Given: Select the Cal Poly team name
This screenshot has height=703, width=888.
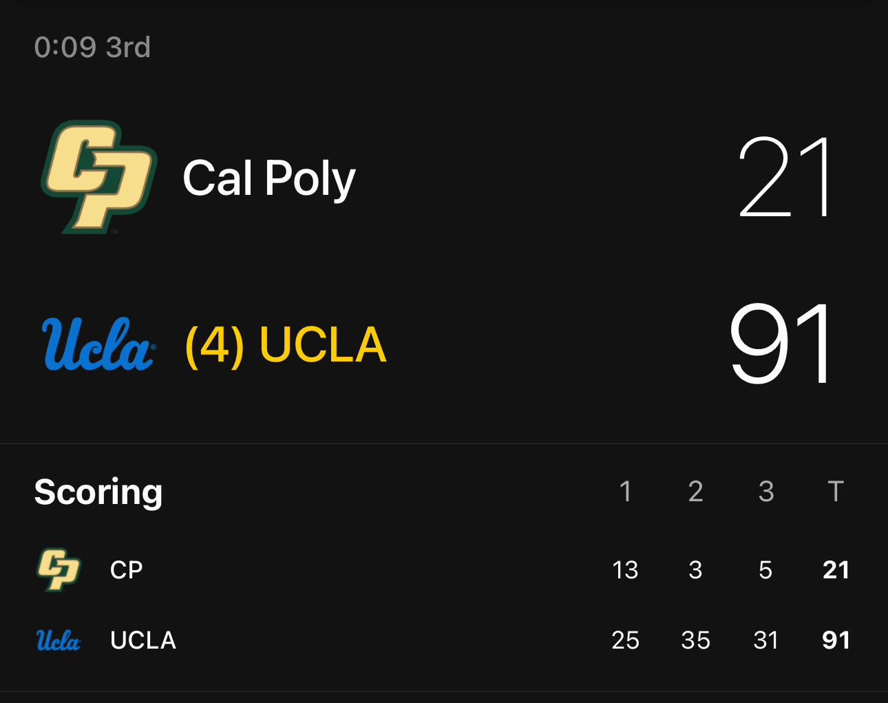Looking at the screenshot, I should 268,178.
